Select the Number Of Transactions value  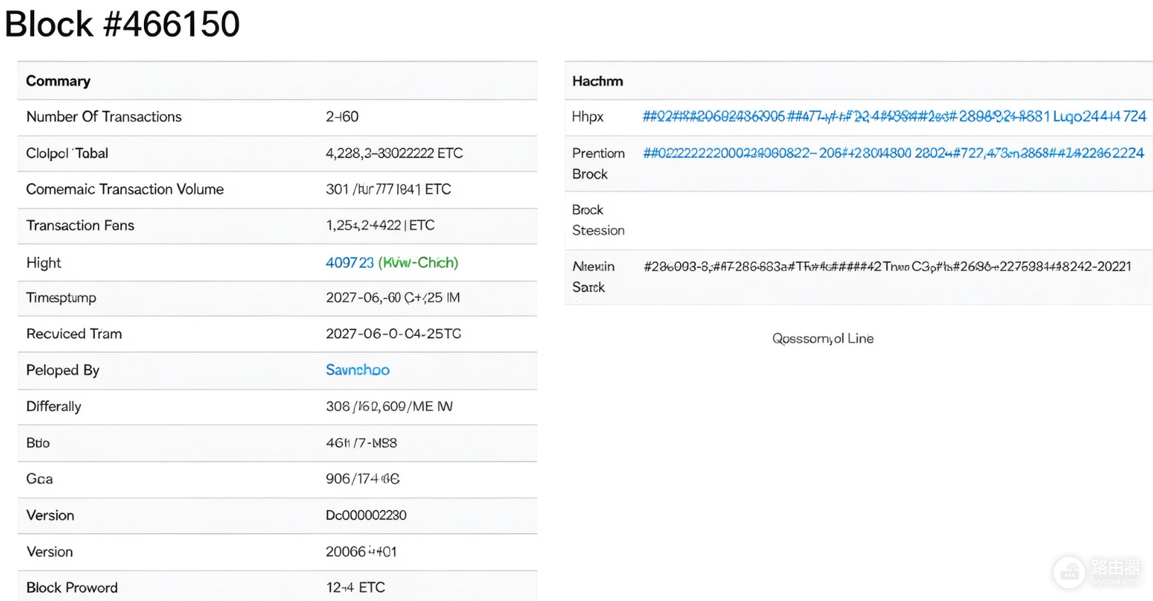[342, 117]
